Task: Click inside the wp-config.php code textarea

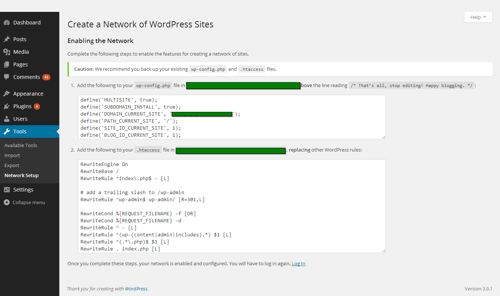Action: pos(232,117)
